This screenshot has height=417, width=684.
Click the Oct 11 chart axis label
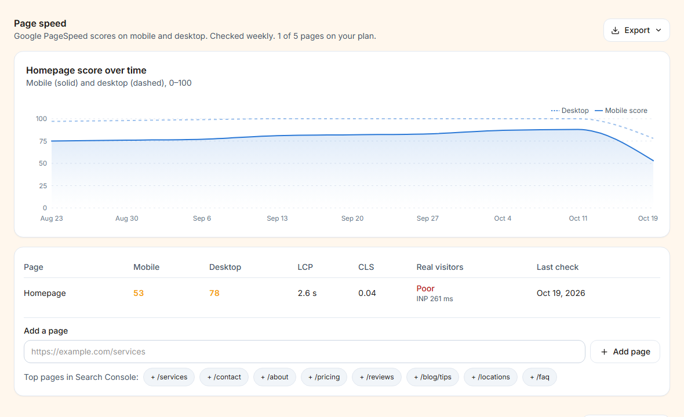577,218
